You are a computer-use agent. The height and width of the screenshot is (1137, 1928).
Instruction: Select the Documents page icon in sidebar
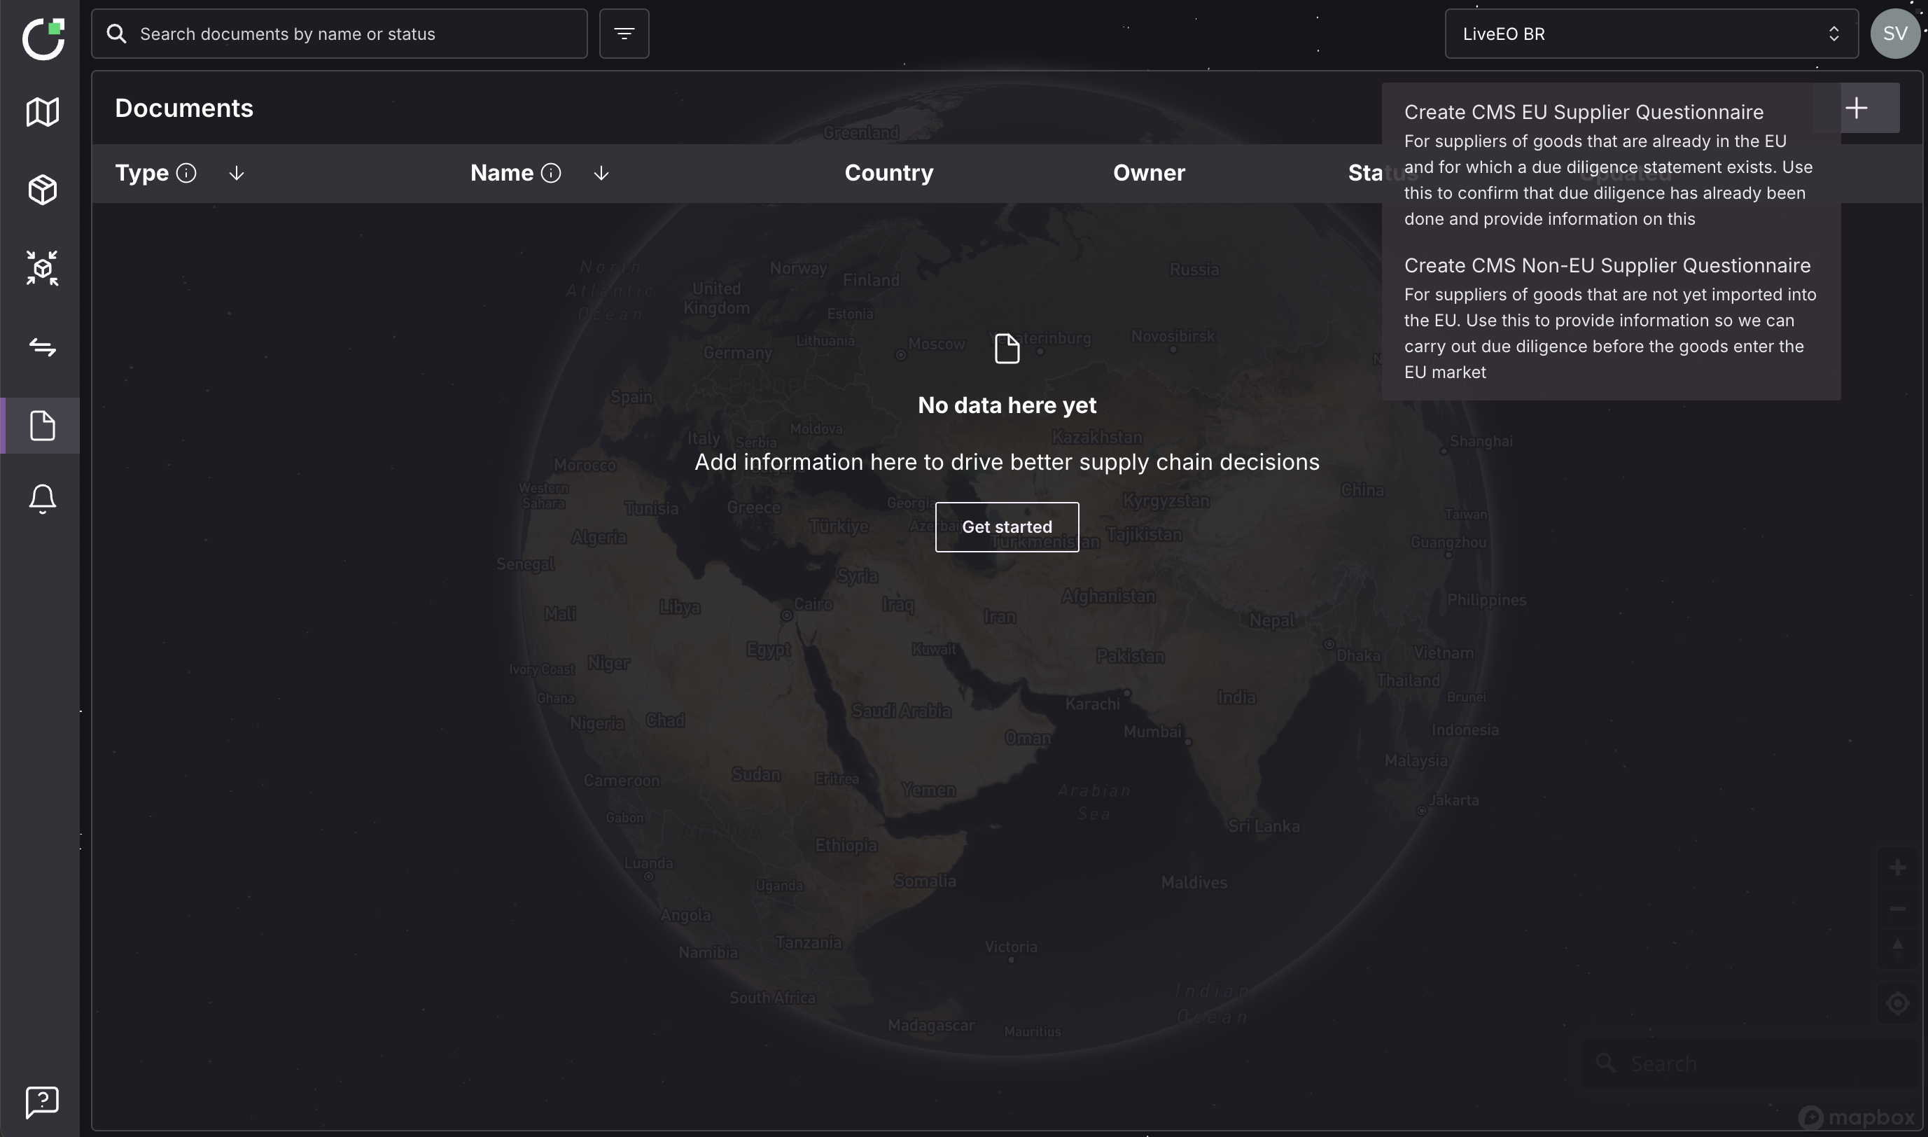pos(42,425)
